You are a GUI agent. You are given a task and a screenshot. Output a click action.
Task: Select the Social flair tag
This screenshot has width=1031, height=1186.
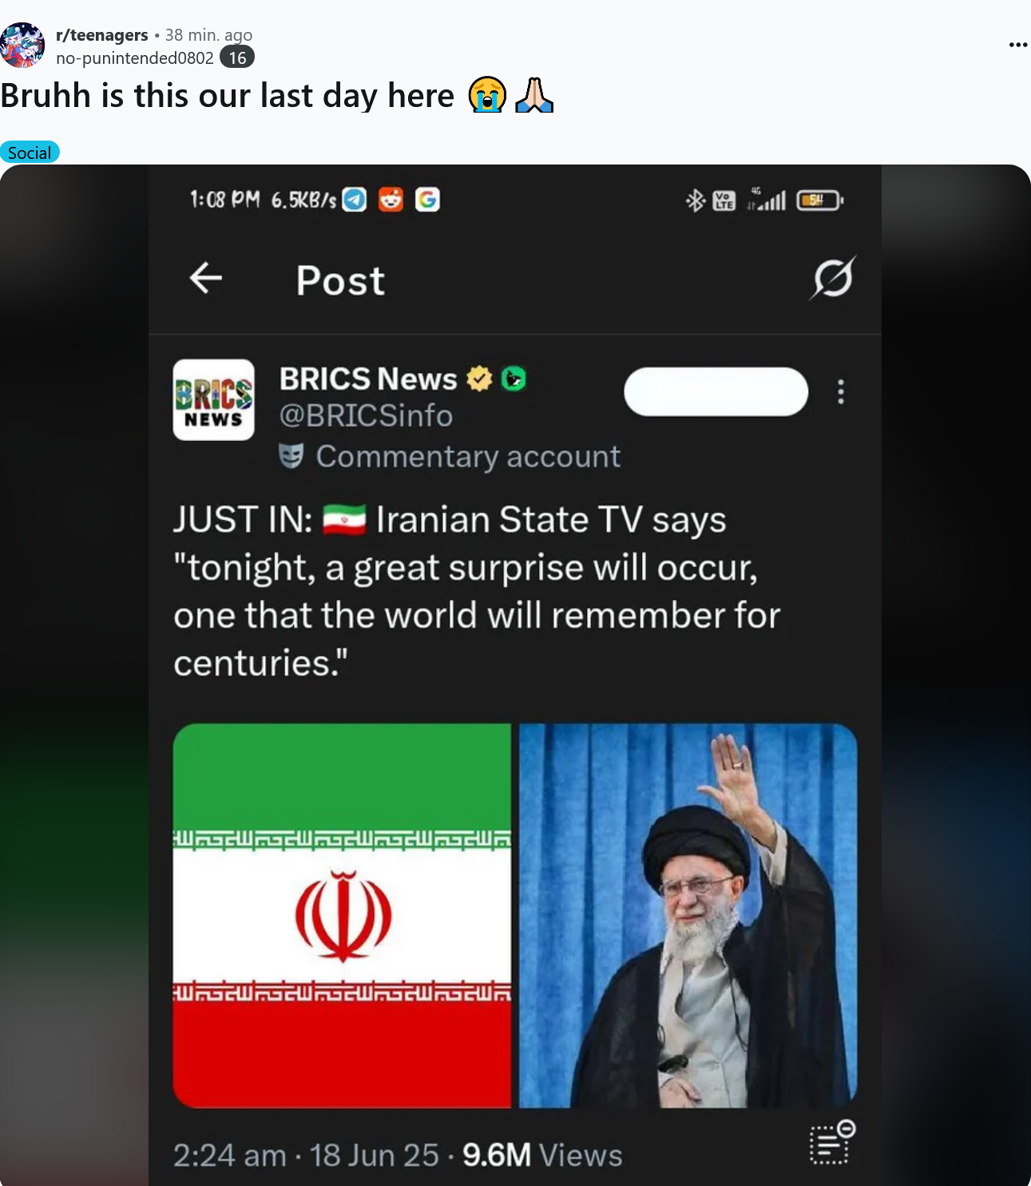click(x=30, y=153)
